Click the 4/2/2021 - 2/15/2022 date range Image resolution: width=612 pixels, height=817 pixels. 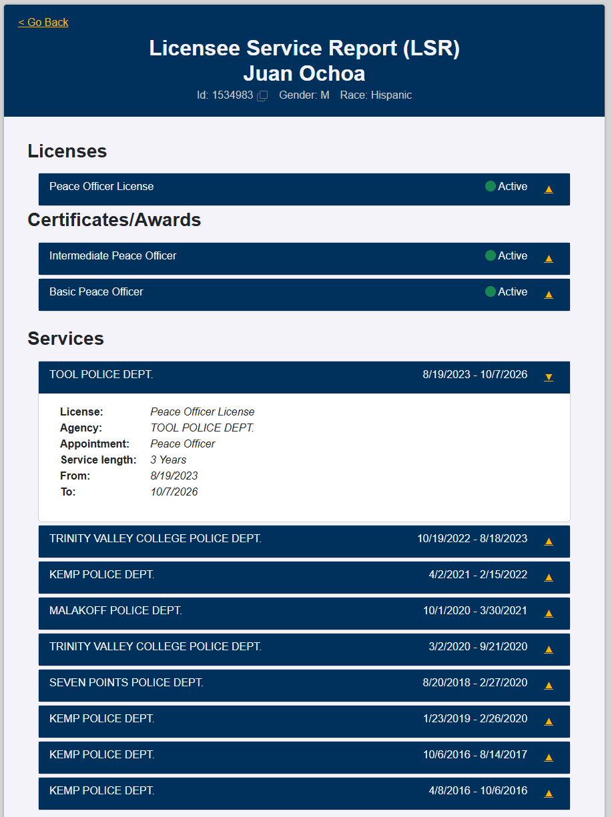pos(478,574)
